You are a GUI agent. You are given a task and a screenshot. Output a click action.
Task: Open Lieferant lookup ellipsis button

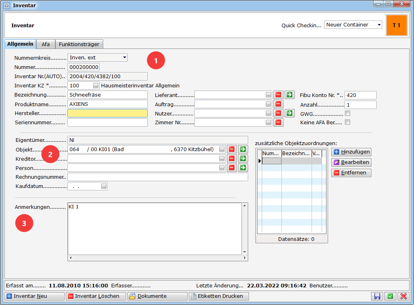tap(268, 95)
